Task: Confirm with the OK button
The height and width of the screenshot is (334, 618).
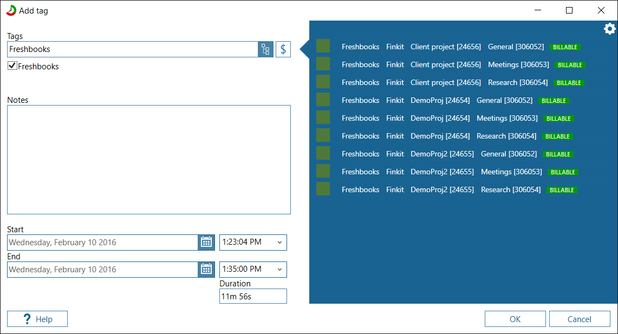Action: pyautogui.click(x=515, y=319)
